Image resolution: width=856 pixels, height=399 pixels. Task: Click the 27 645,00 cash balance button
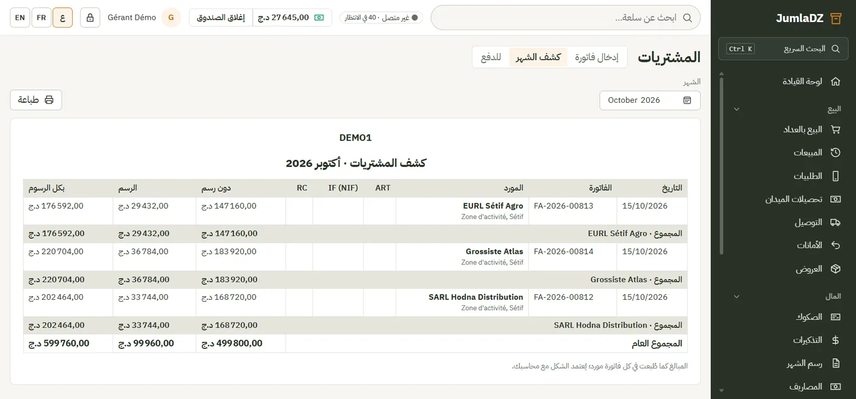click(x=292, y=18)
